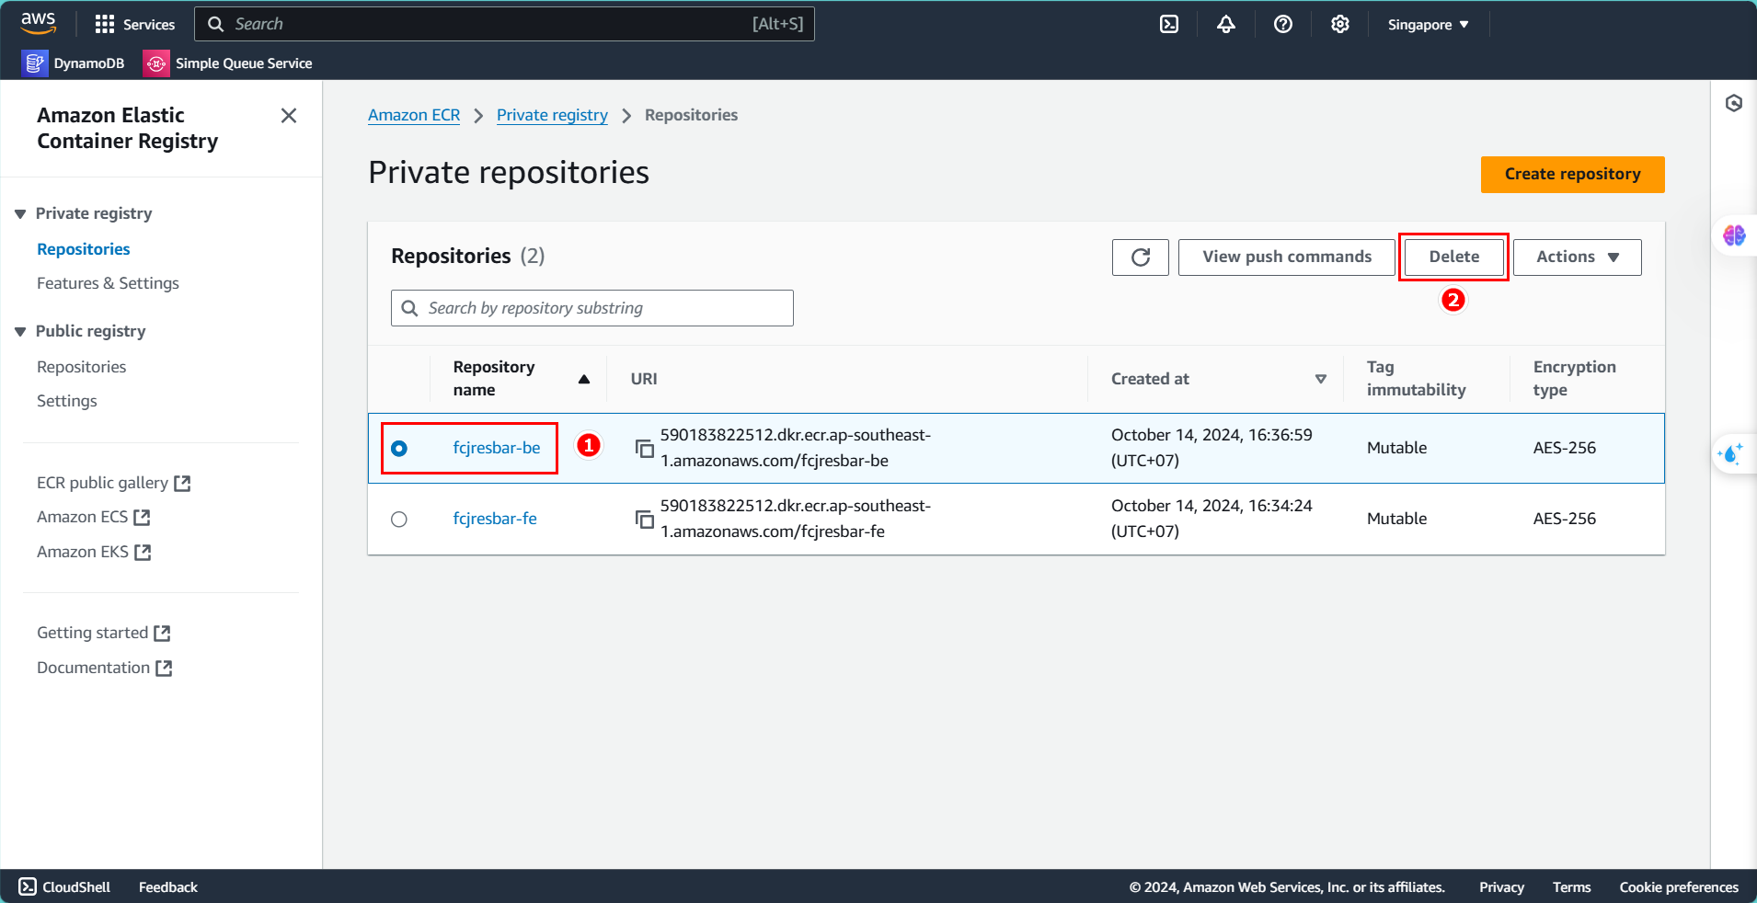Open notifications bell
The height and width of the screenshot is (903, 1757).
1226,24
